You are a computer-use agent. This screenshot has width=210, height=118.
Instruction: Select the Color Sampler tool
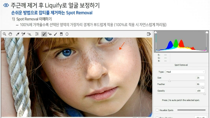click(23, 34)
